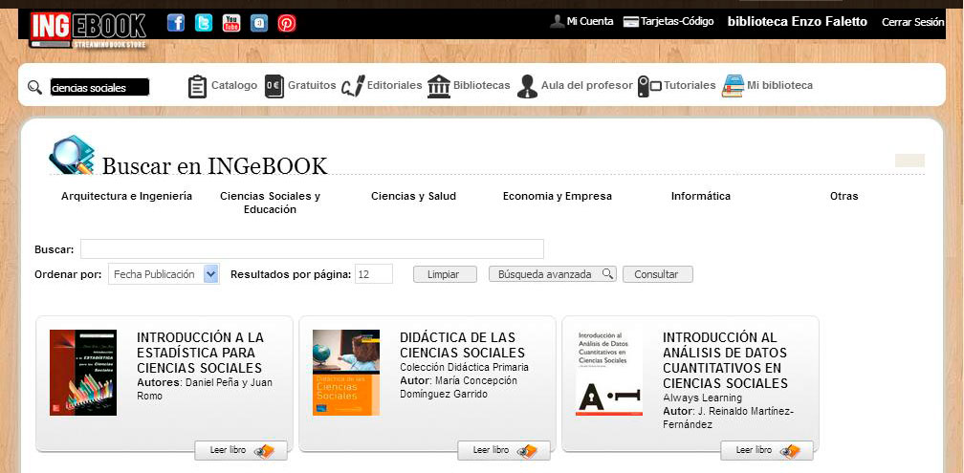Select Ciencias Sociales y Educación category
The image size is (964, 473).
coord(270,203)
